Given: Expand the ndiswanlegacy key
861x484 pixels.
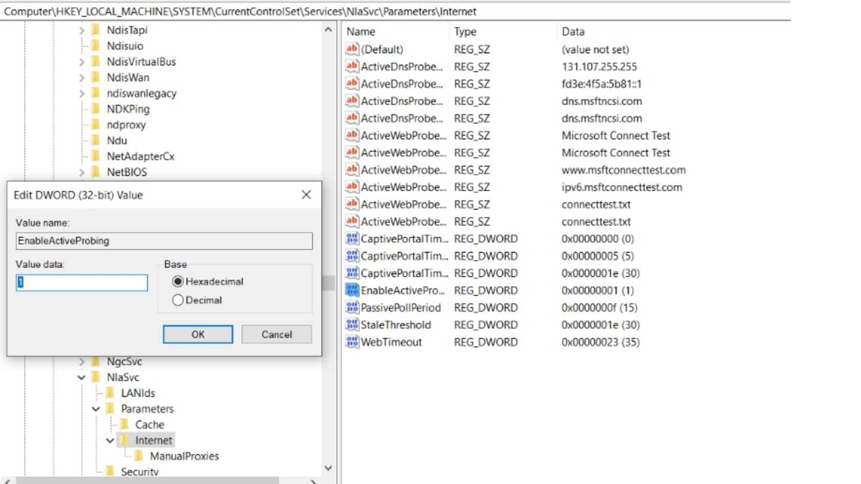Looking at the screenshot, I should 82,93.
